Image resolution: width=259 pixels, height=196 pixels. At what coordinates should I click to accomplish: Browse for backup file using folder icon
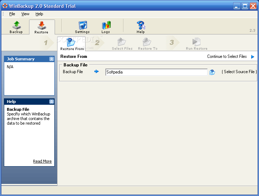[x=212, y=72]
